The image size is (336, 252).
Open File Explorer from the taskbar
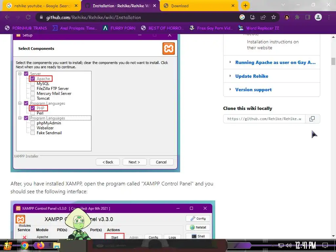pyautogui.click(x=57, y=246)
